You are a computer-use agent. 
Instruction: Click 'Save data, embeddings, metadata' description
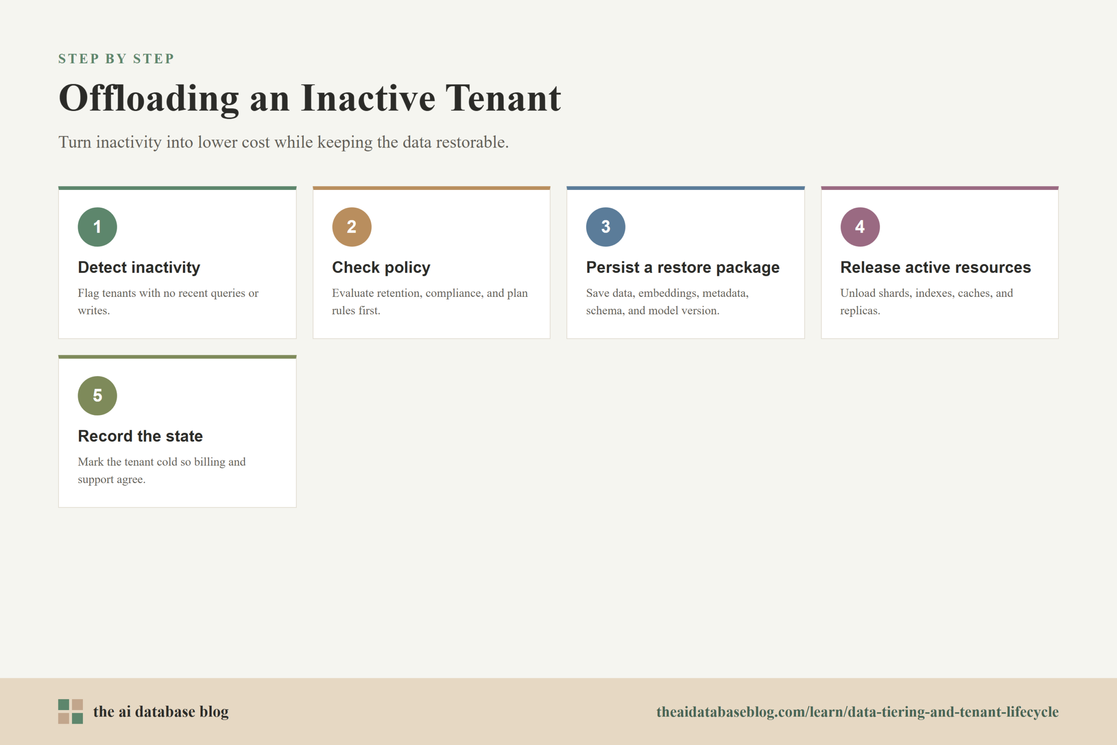(667, 302)
